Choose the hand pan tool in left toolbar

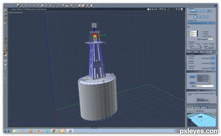(6, 65)
